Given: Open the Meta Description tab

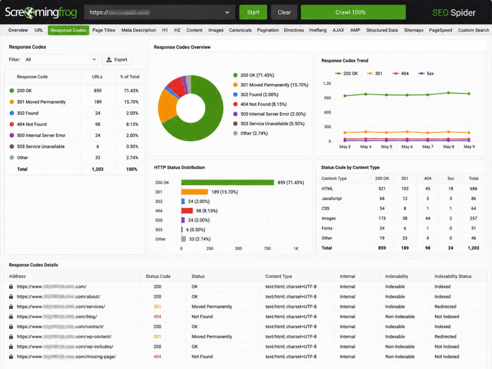Looking at the screenshot, I should 139,30.
